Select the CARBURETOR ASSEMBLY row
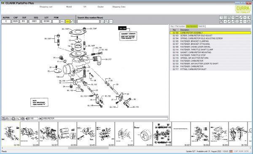This screenshot has height=154, width=253. tap(210, 33)
